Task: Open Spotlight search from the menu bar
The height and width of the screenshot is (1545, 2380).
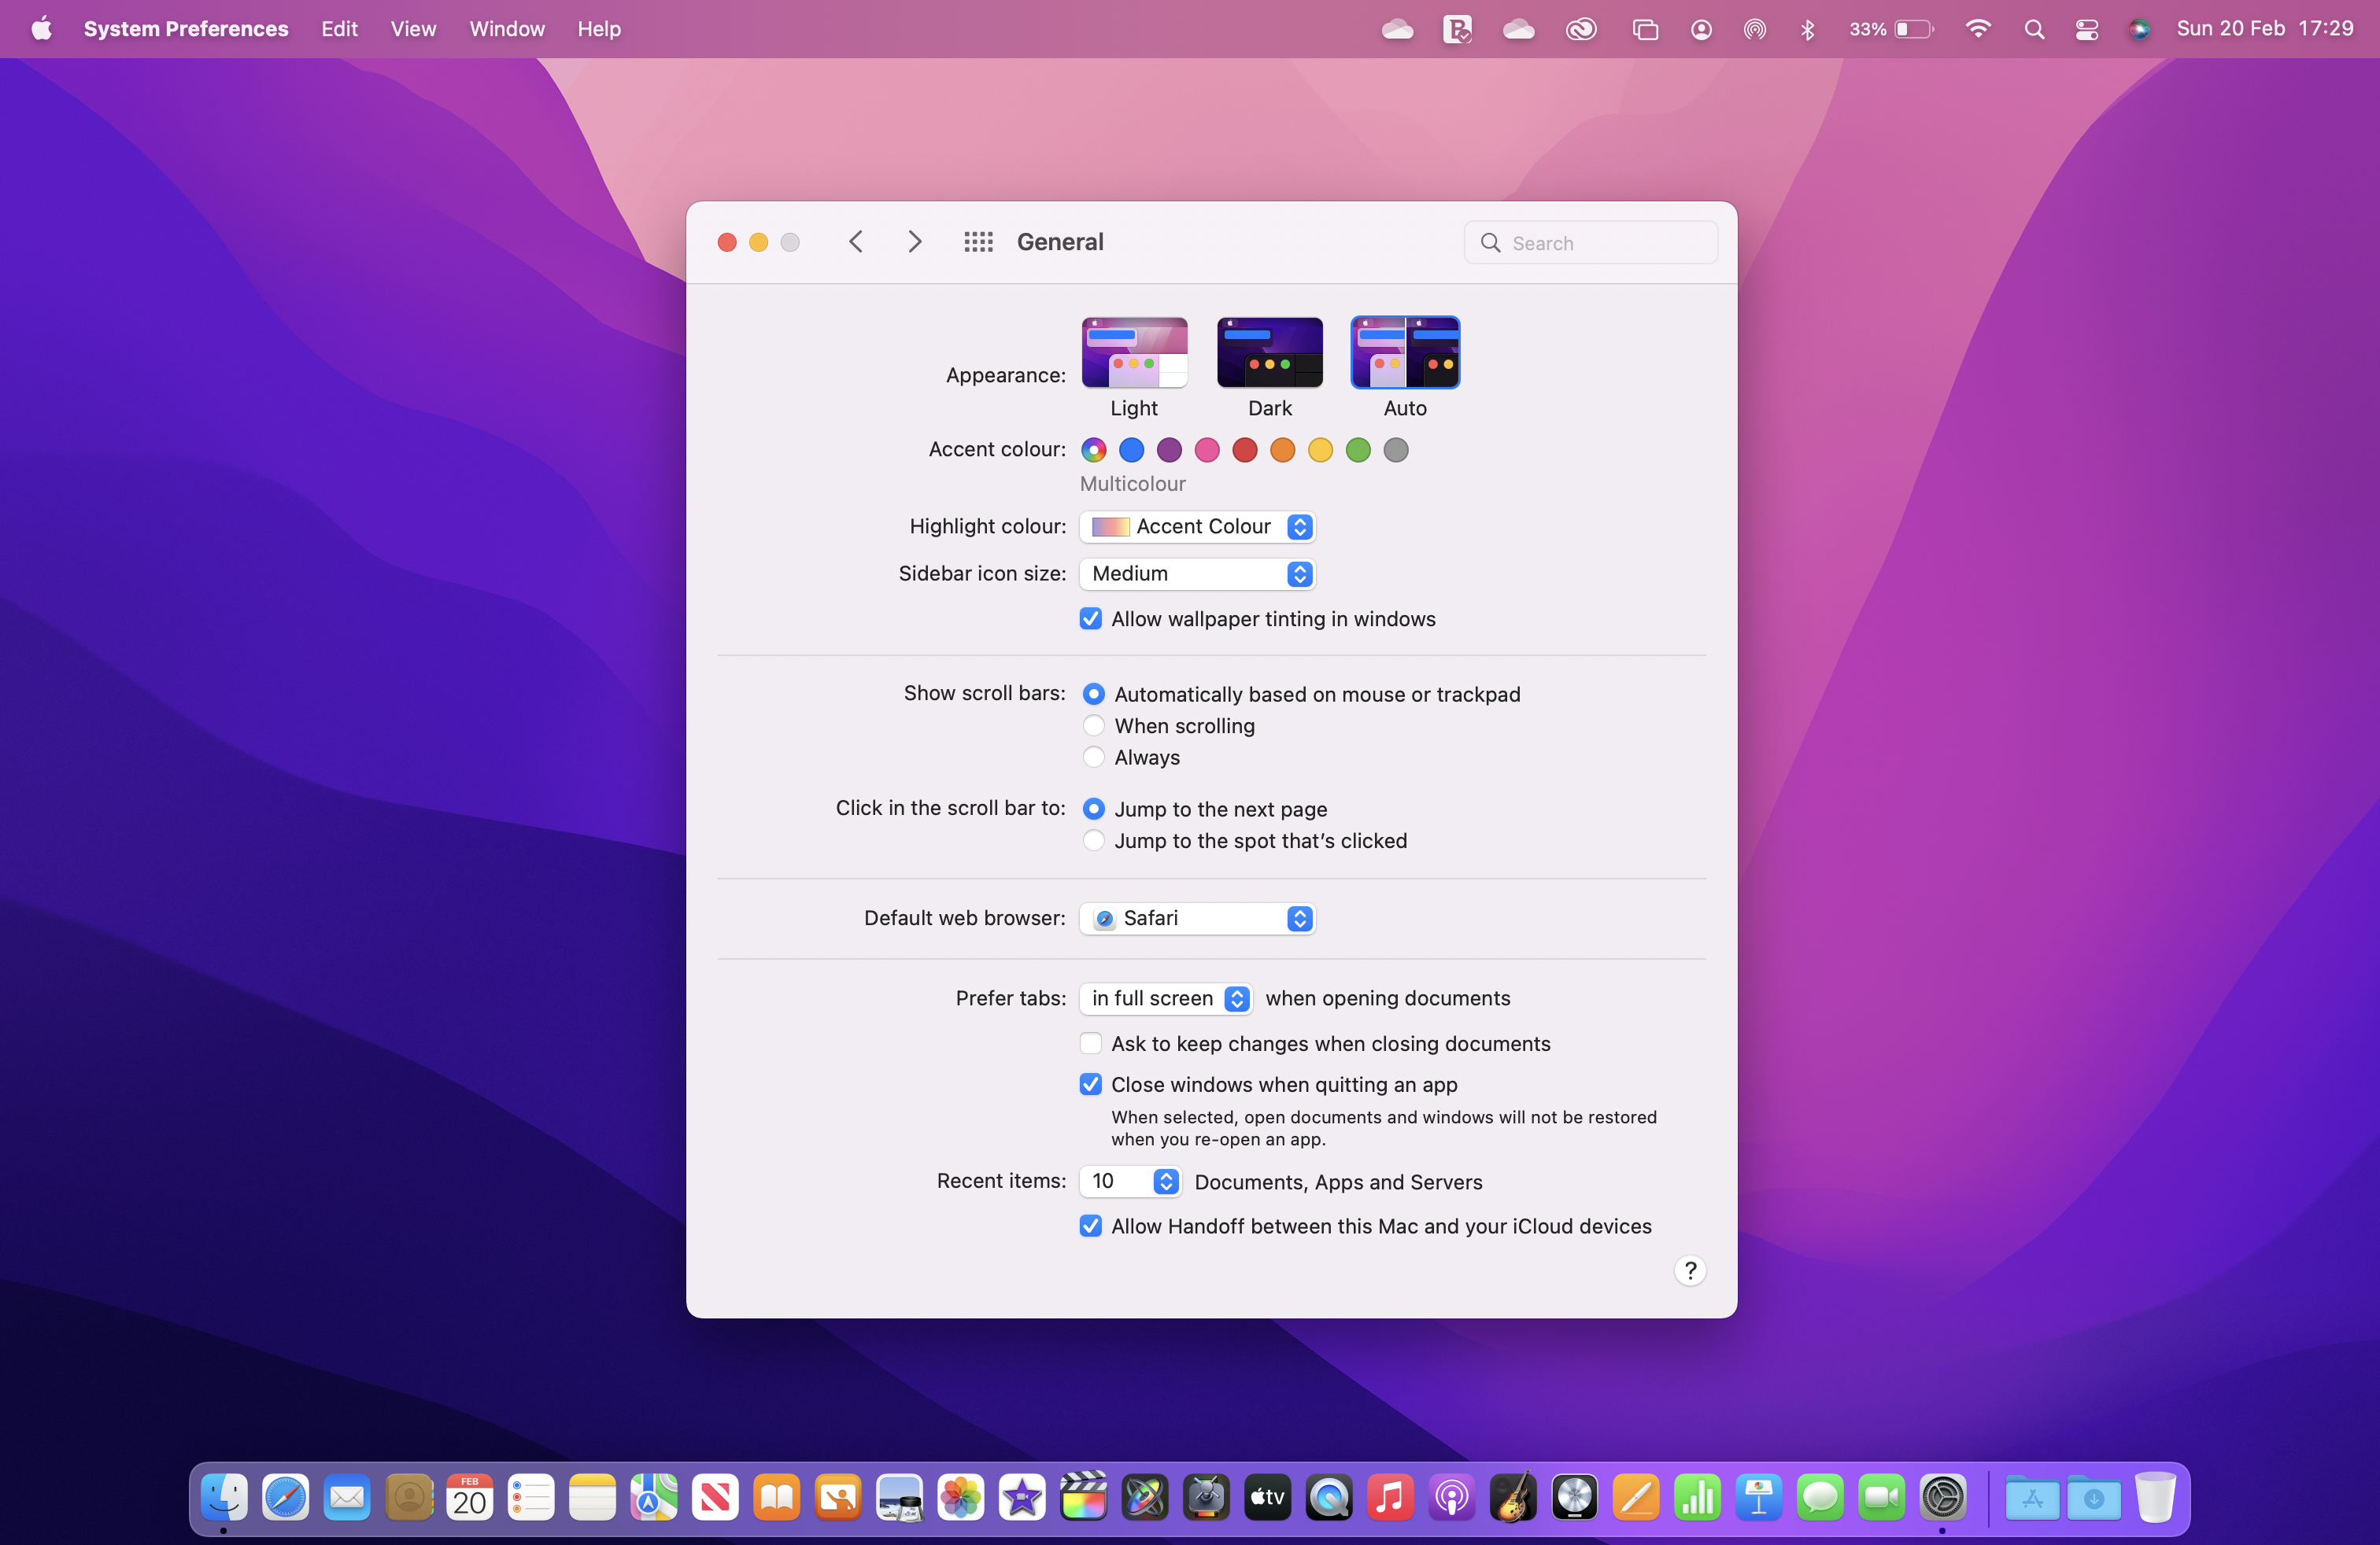Action: (2034, 29)
